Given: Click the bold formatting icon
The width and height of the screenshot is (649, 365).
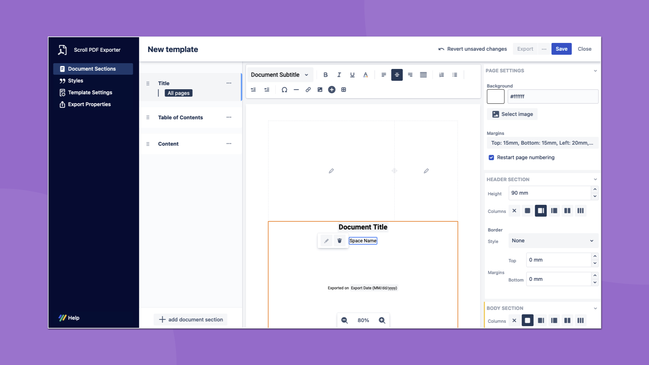Looking at the screenshot, I should 326,74.
